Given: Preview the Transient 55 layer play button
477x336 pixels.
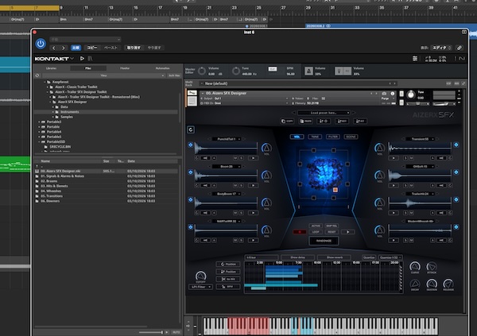Looking at the screenshot, I should [x=394, y=158].
